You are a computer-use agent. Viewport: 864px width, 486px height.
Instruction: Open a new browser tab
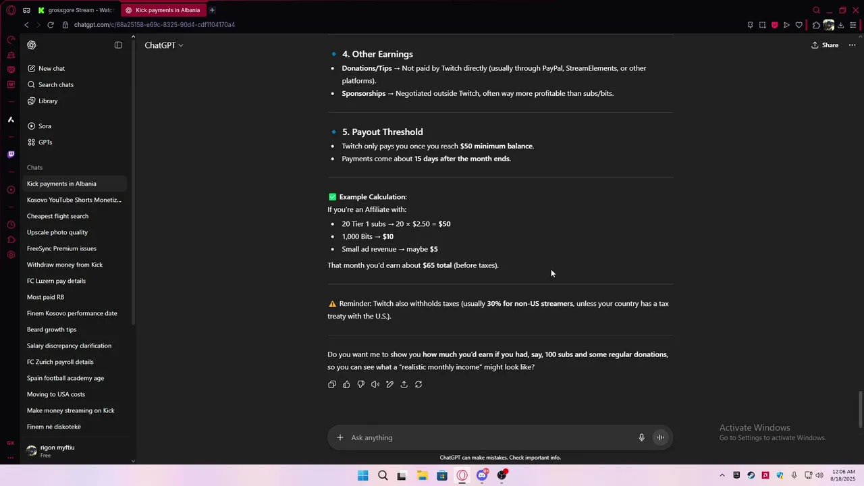[x=212, y=10]
